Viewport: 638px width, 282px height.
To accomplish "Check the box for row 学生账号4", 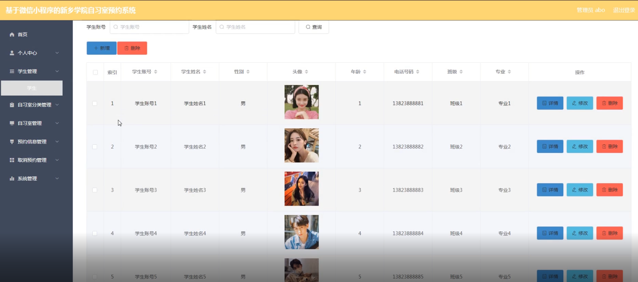I will coord(95,233).
